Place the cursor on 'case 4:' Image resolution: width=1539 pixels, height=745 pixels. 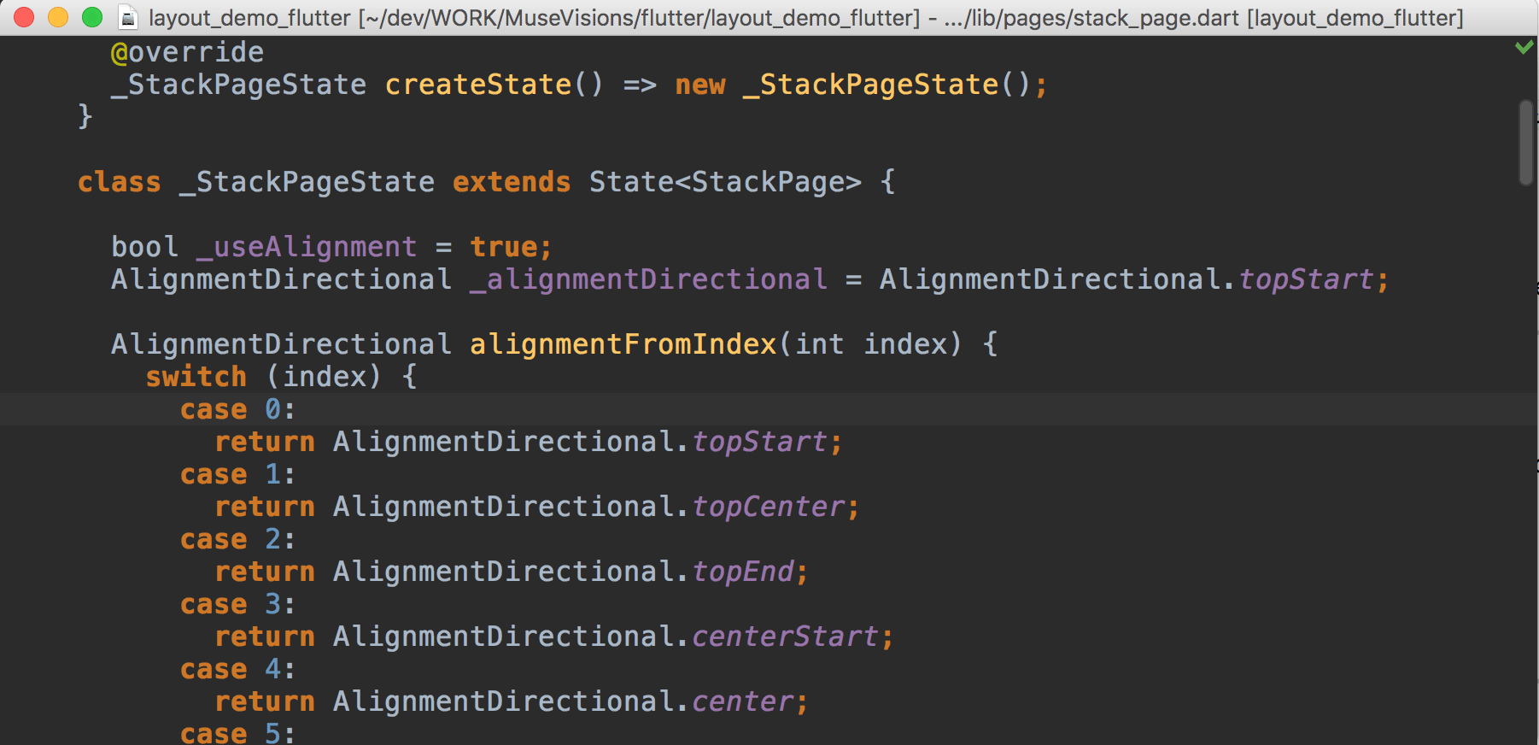click(238, 669)
